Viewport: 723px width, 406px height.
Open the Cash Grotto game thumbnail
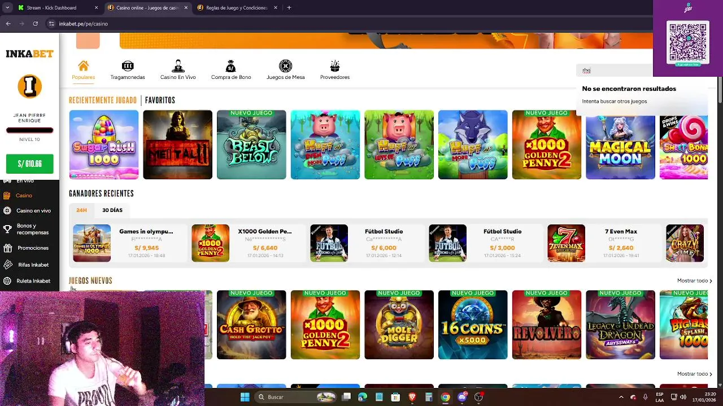[251, 325]
